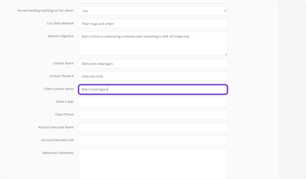The image size is (306, 179).
Task: Focus the Account Executive Cell input
Action: click(153, 140)
